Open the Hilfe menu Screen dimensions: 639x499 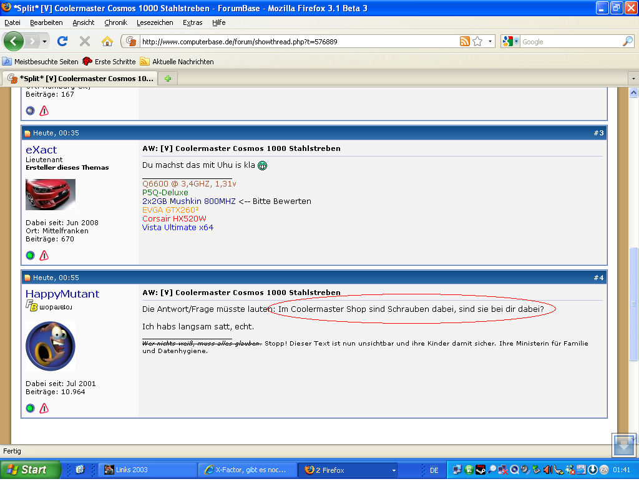[219, 23]
